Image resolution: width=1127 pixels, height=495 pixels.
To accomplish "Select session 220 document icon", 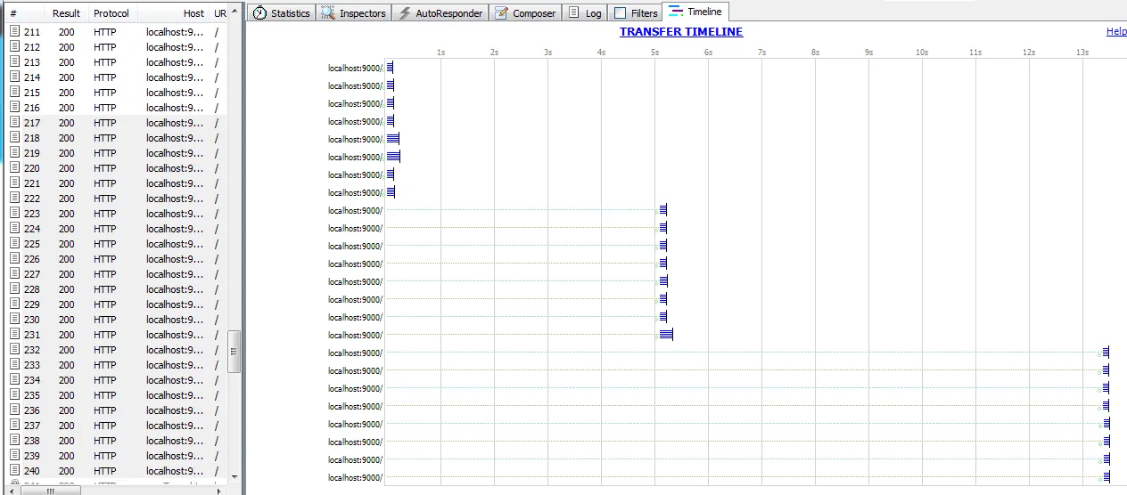I will point(14,168).
